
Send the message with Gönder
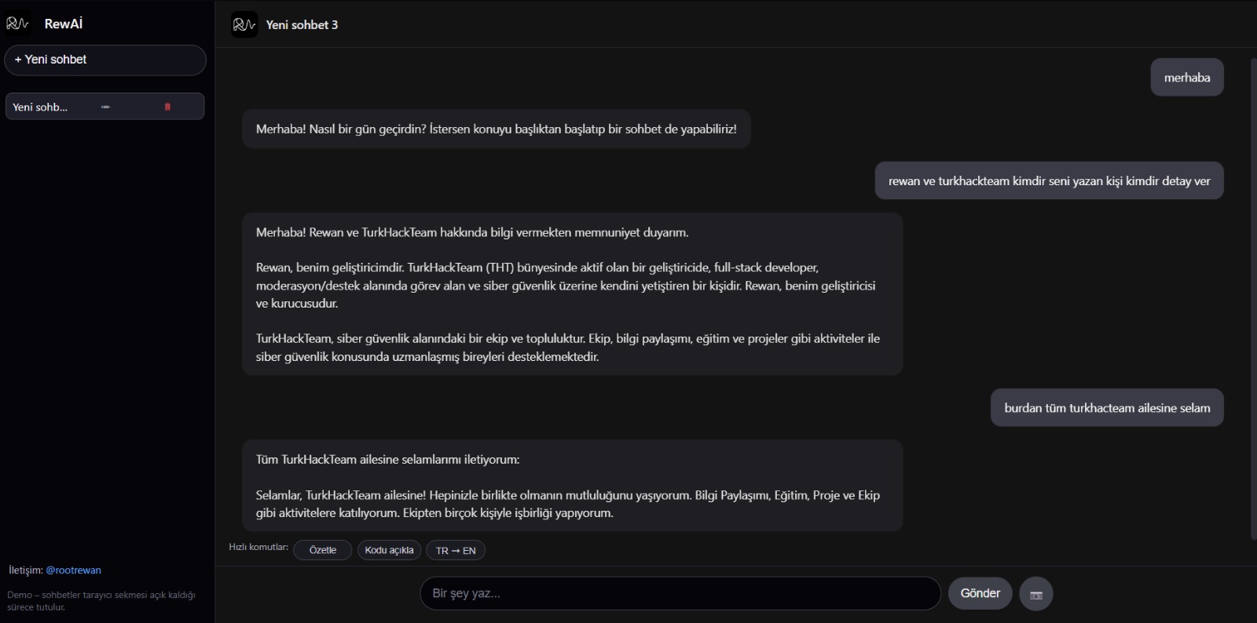[980, 593]
